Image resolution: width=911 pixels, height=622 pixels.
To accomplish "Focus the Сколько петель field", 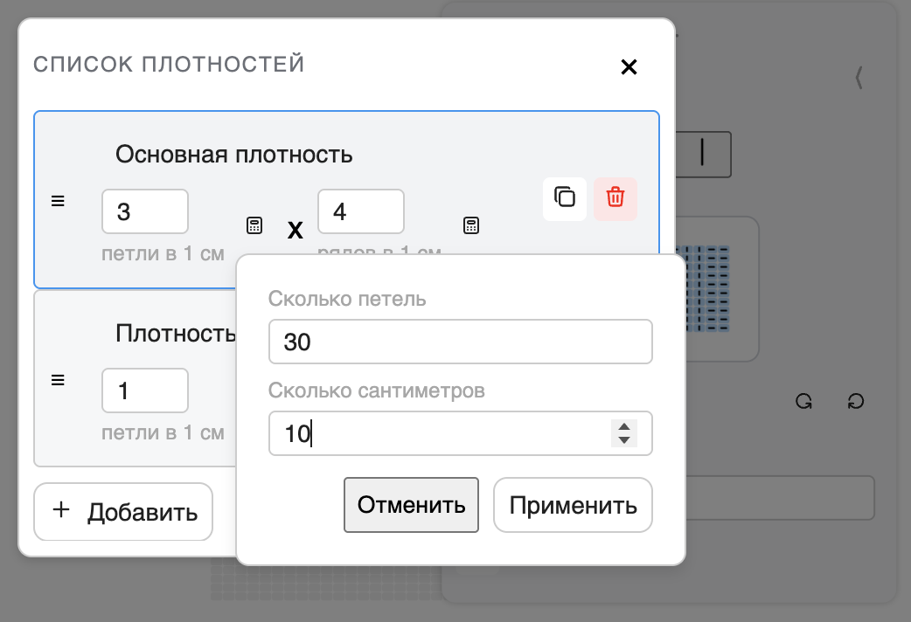I will (x=460, y=342).
